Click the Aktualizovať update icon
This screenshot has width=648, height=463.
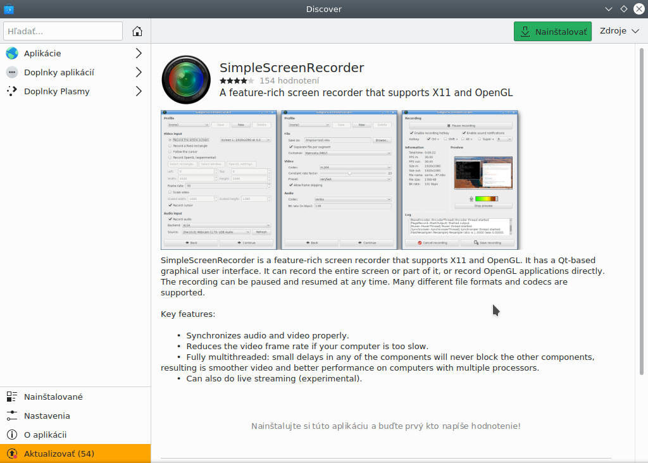pyautogui.click(x=12, y=454)
